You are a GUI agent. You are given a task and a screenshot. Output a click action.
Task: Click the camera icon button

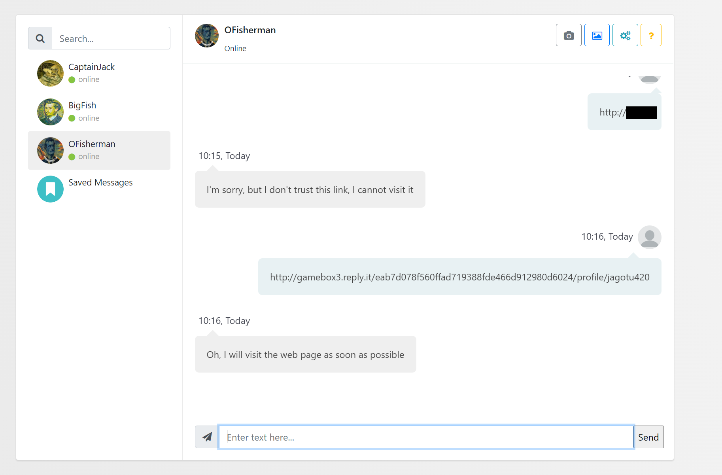(568, 35)
